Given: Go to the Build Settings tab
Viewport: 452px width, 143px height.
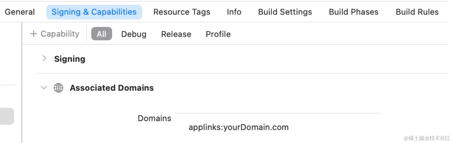Looking at the screenshot, I should coord(285,12).
